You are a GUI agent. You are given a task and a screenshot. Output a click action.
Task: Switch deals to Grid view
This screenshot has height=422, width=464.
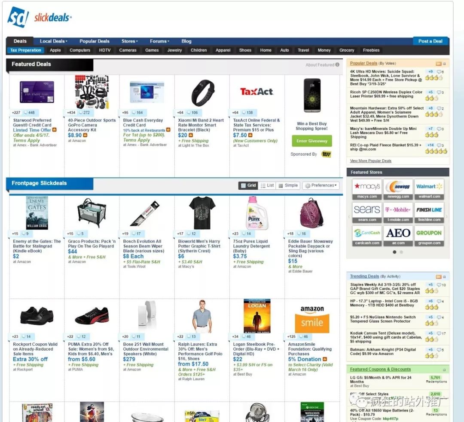pos(248,185)
